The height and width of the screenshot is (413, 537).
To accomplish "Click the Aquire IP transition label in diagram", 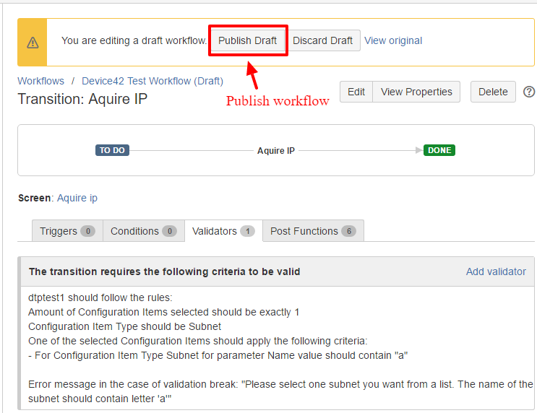I will click(276, 151).
